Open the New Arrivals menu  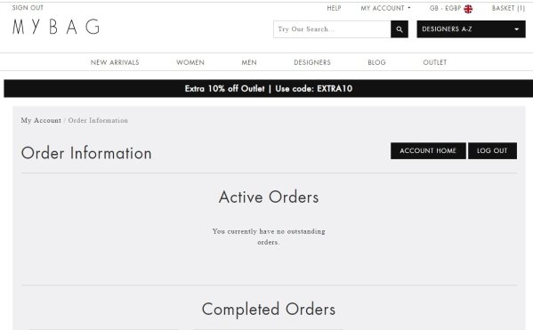point(115,62)
